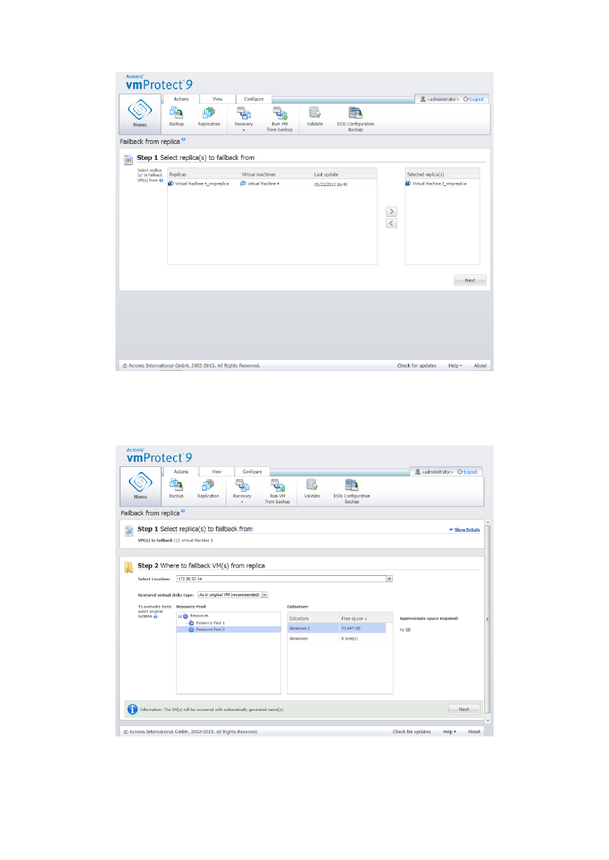Click Run VM from backup, upper screenshot
Viewport: 609px width, 860px height.
(280, 113)
